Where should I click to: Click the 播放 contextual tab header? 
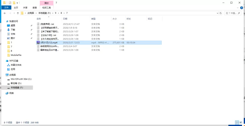[x=47, y=3]
